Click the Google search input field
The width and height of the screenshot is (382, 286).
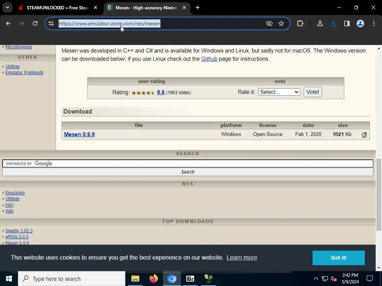(x=188, y=163)
